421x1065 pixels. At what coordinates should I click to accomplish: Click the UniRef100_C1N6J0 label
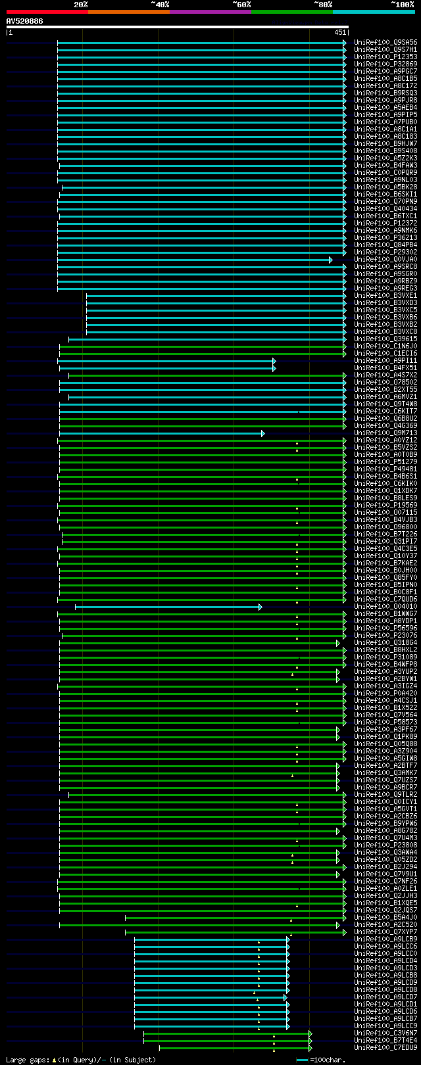(385, 346)
